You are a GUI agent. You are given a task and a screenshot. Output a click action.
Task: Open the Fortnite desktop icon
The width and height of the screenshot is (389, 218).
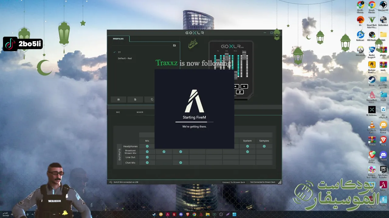pos(383,201)
